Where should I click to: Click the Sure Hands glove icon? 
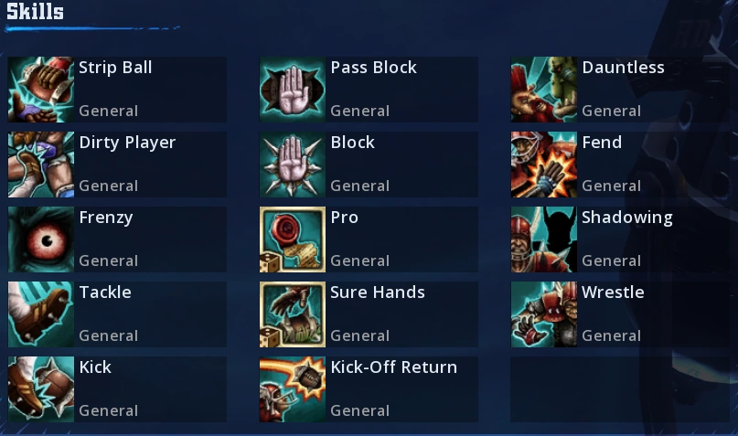[x=293, y=314]
